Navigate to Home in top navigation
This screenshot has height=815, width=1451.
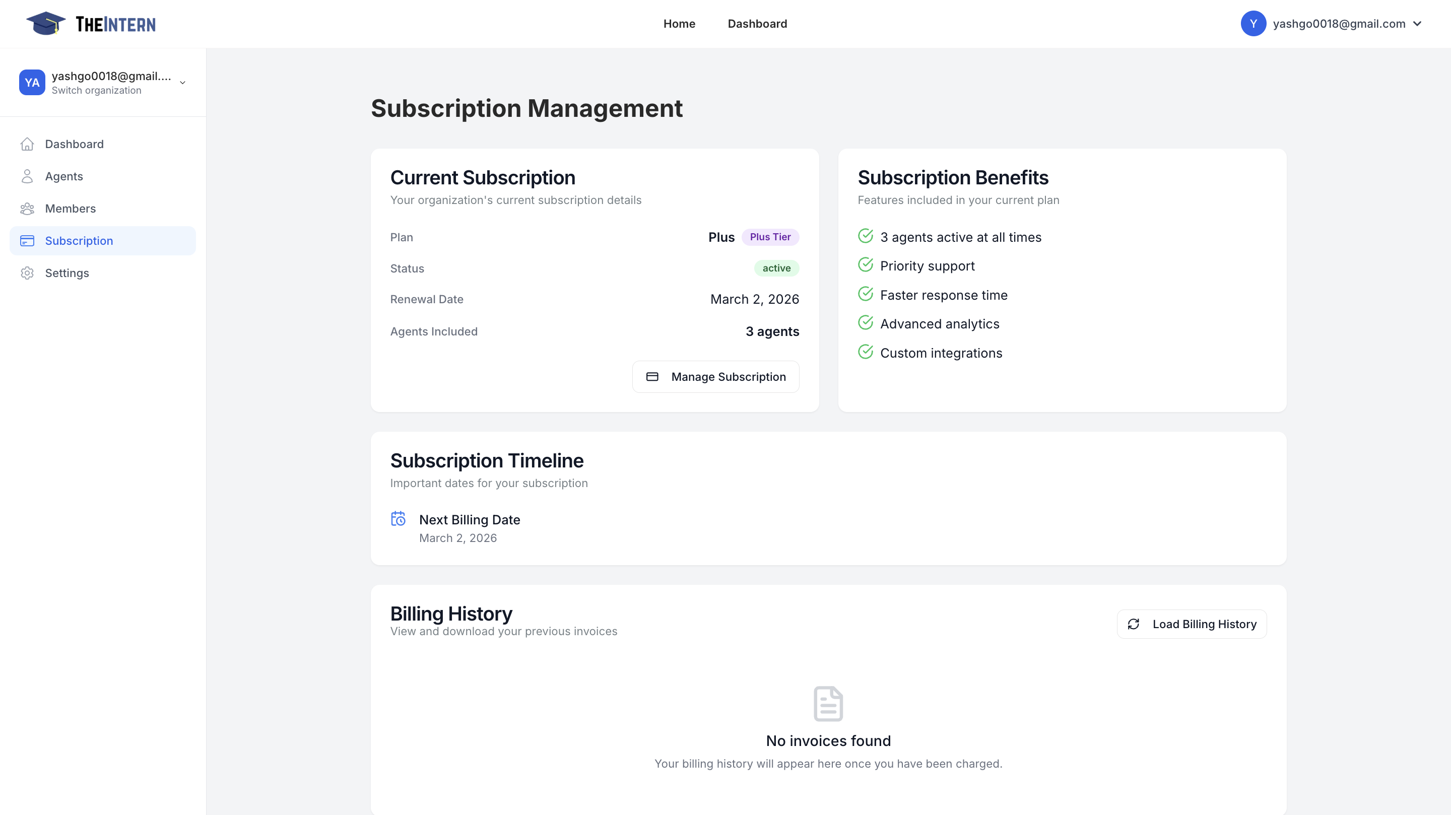coord(679,23)
